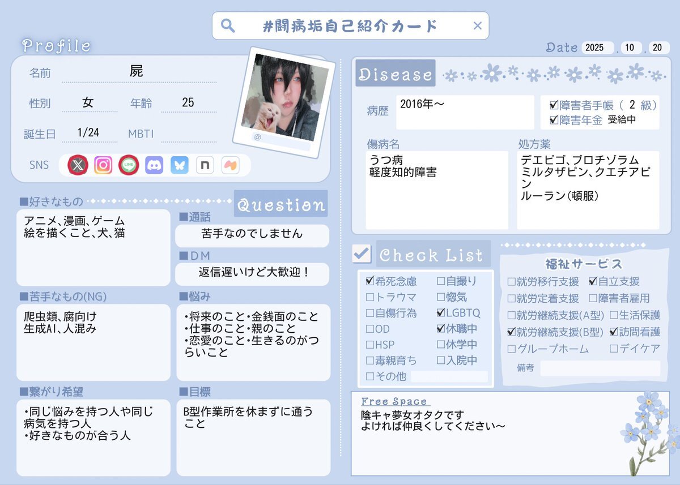The width and height of the screenshot is (680, 485).
Task: Click the Free Space text area
Action: coord(510,434)
